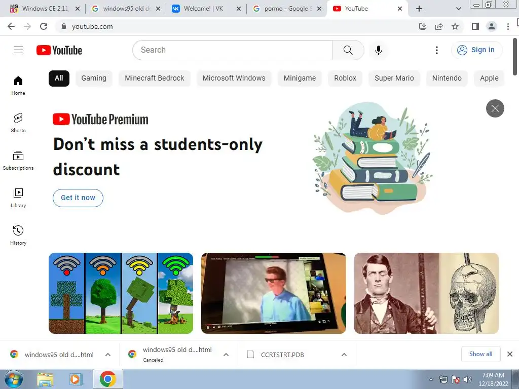Click the page vertical scrollbar
This screenshot has width=519, height=389.
tap(515, 57)
